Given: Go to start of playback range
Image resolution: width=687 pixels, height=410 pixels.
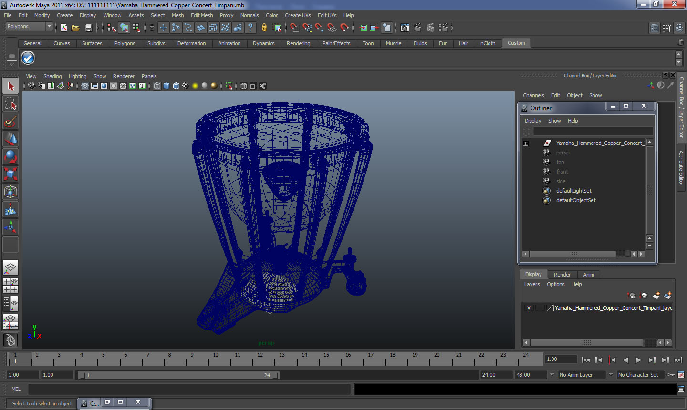Looking at the screenshot, I should tap(586, 360).
